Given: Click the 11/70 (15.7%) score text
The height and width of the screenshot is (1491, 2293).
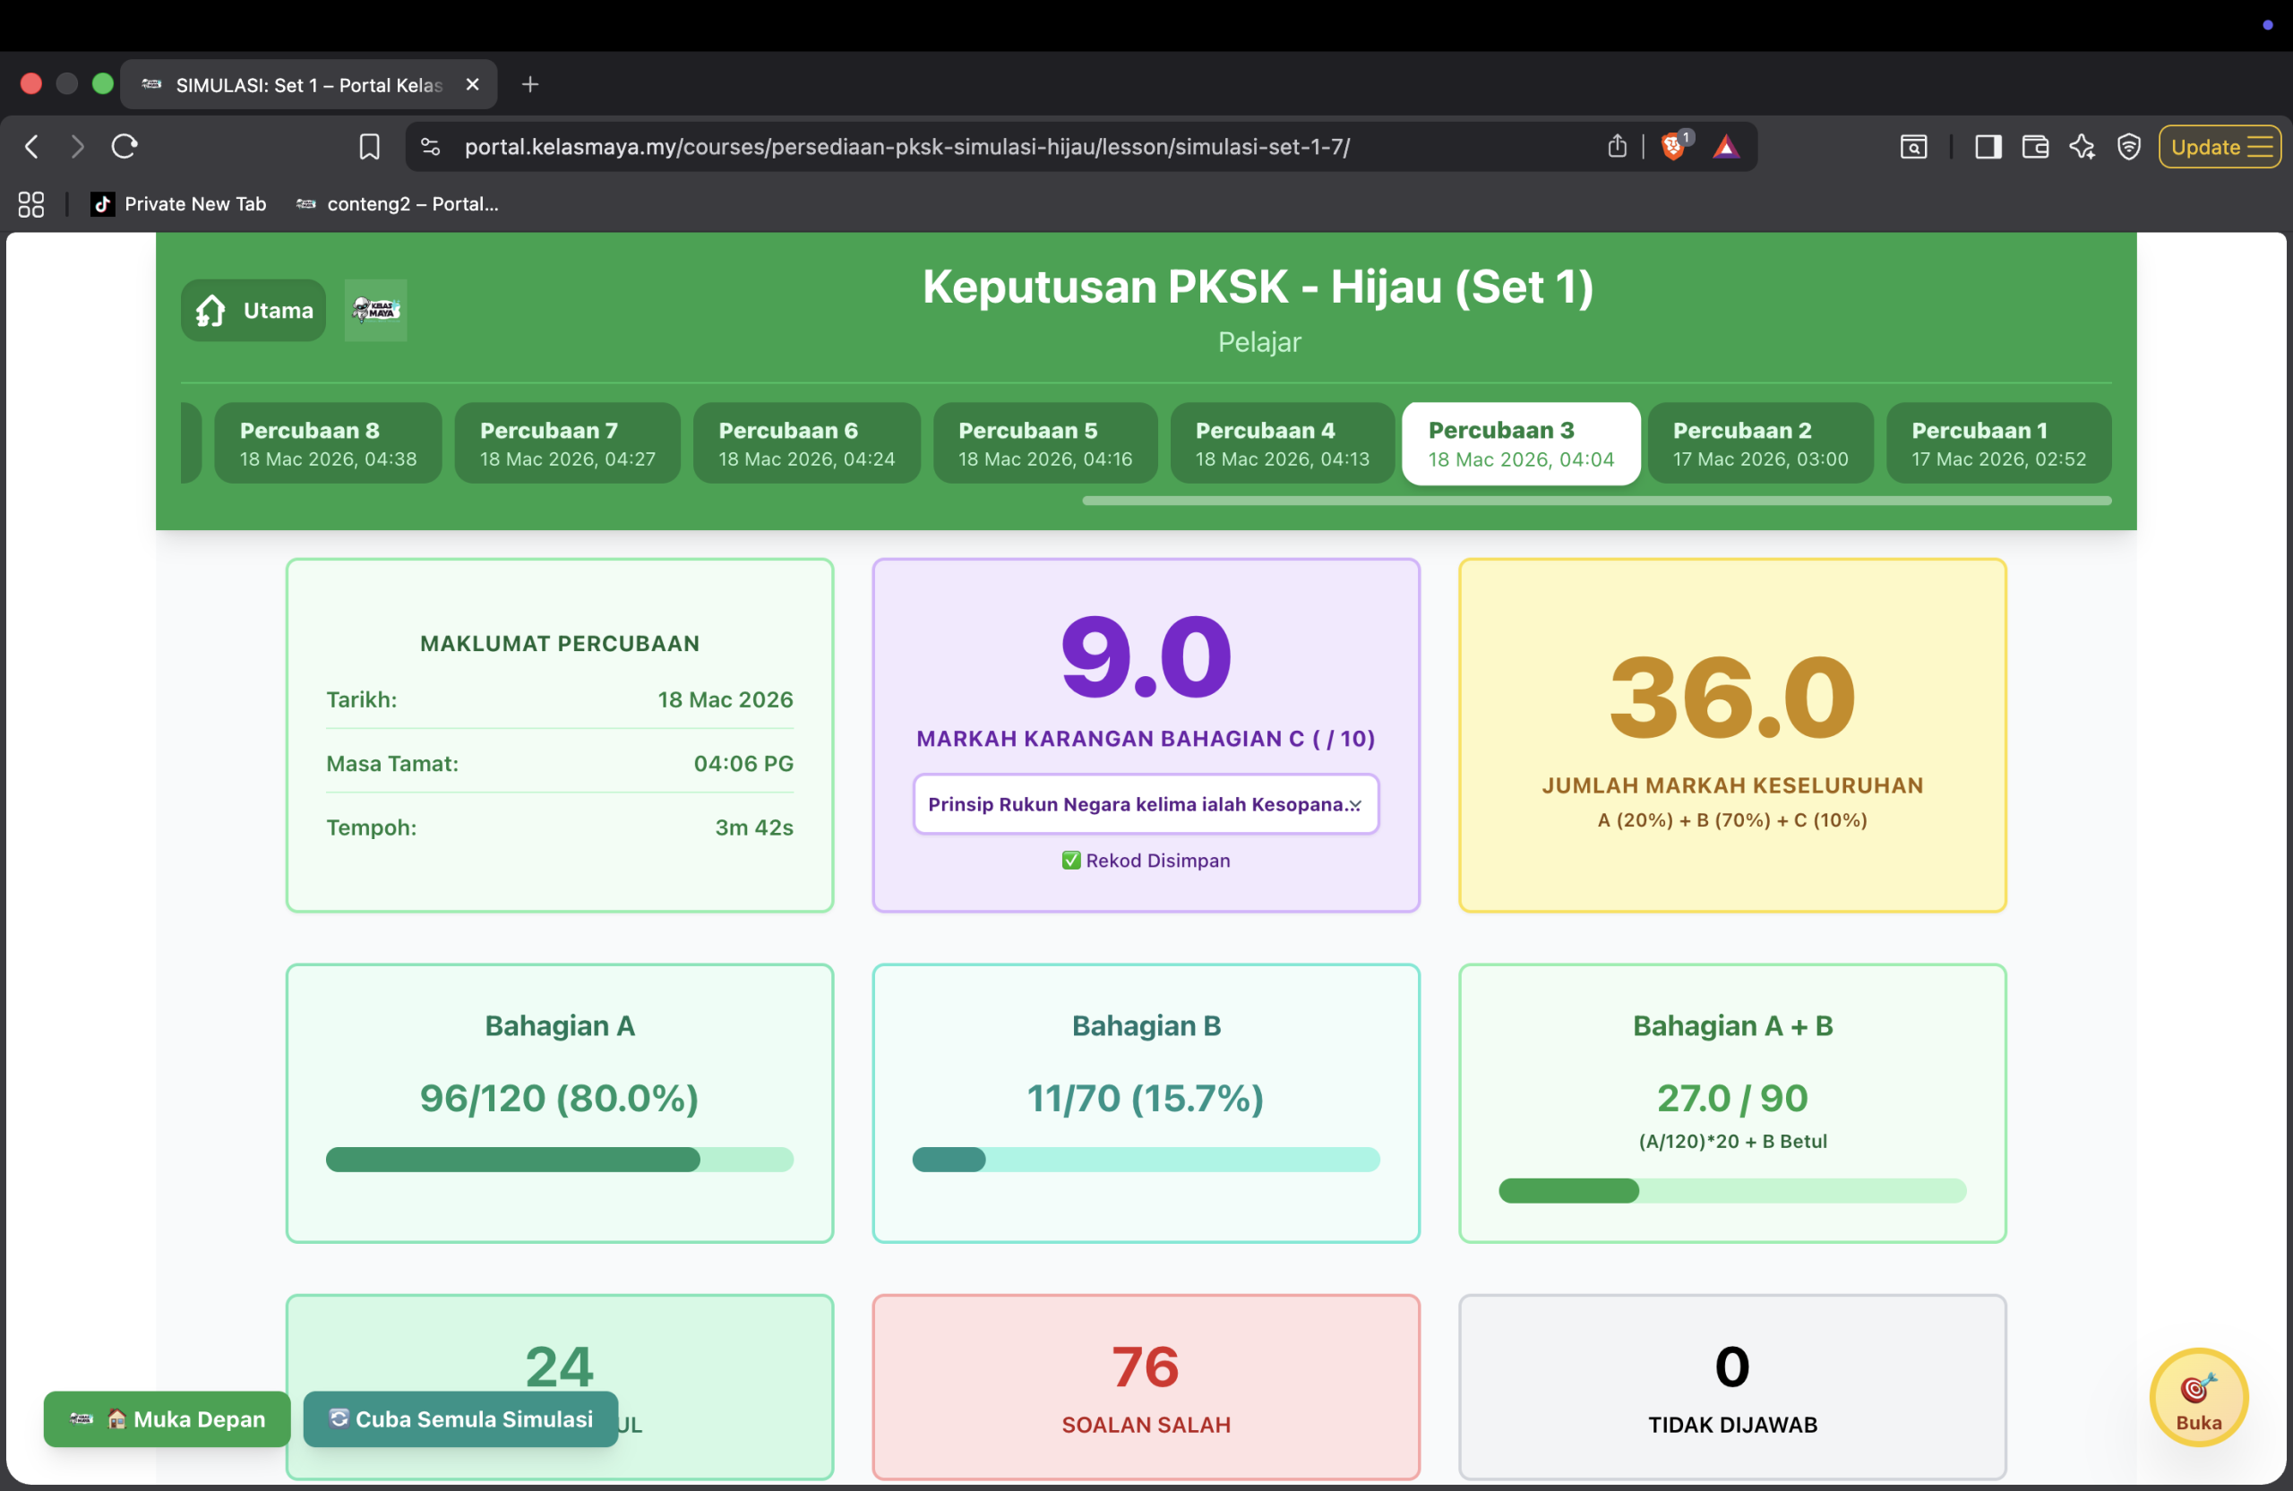Looking at the screenshot, I should tap(1146, 1098).
